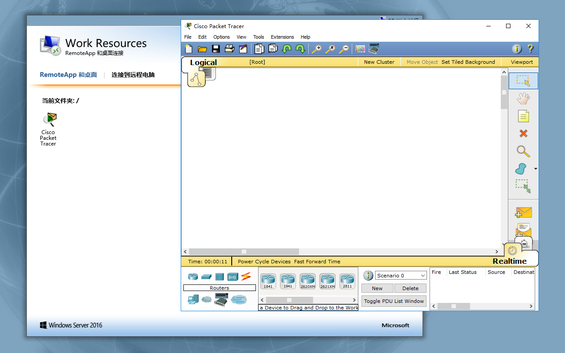Click the Zoom Out magnifier icon
This screenshot has height=353, width=565.
pyautogui.click(x=344, y=49)
